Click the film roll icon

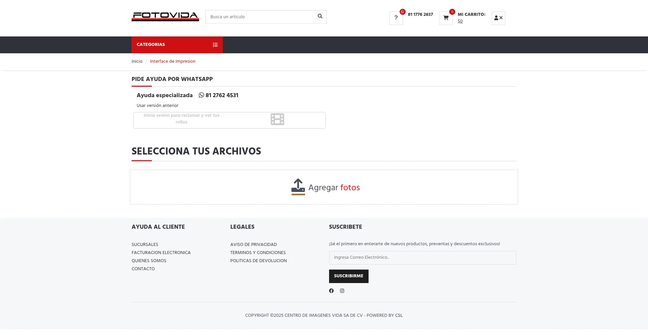coord(277,119)
